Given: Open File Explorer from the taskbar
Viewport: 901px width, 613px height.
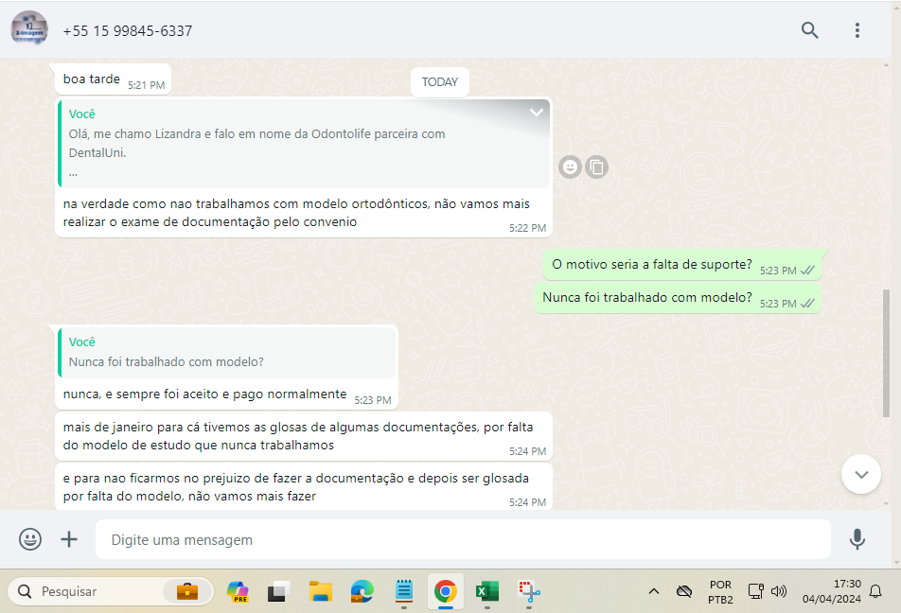Looking at the screenshot, I should 321,591.
